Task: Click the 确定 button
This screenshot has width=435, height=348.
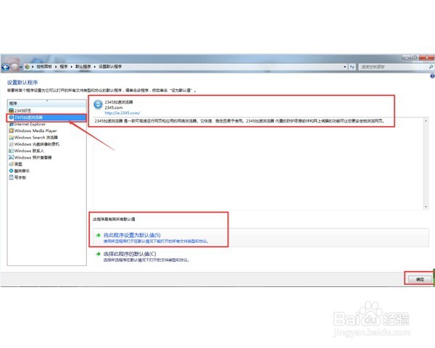Action: pos(420,279)
